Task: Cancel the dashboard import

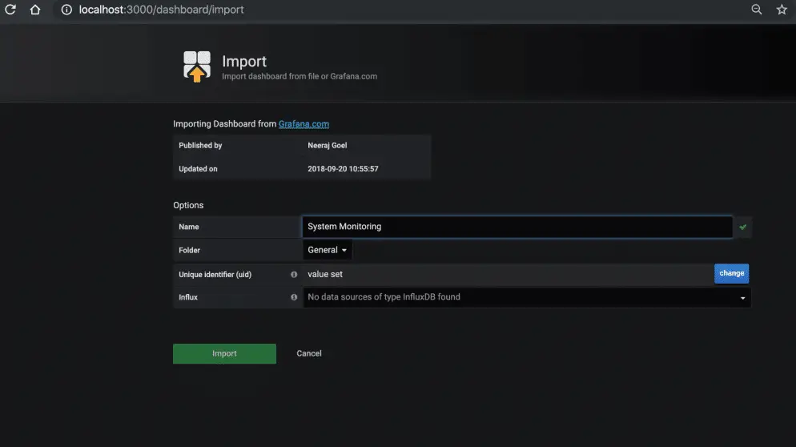Action: pyautogui.click(x=309, y=353)
